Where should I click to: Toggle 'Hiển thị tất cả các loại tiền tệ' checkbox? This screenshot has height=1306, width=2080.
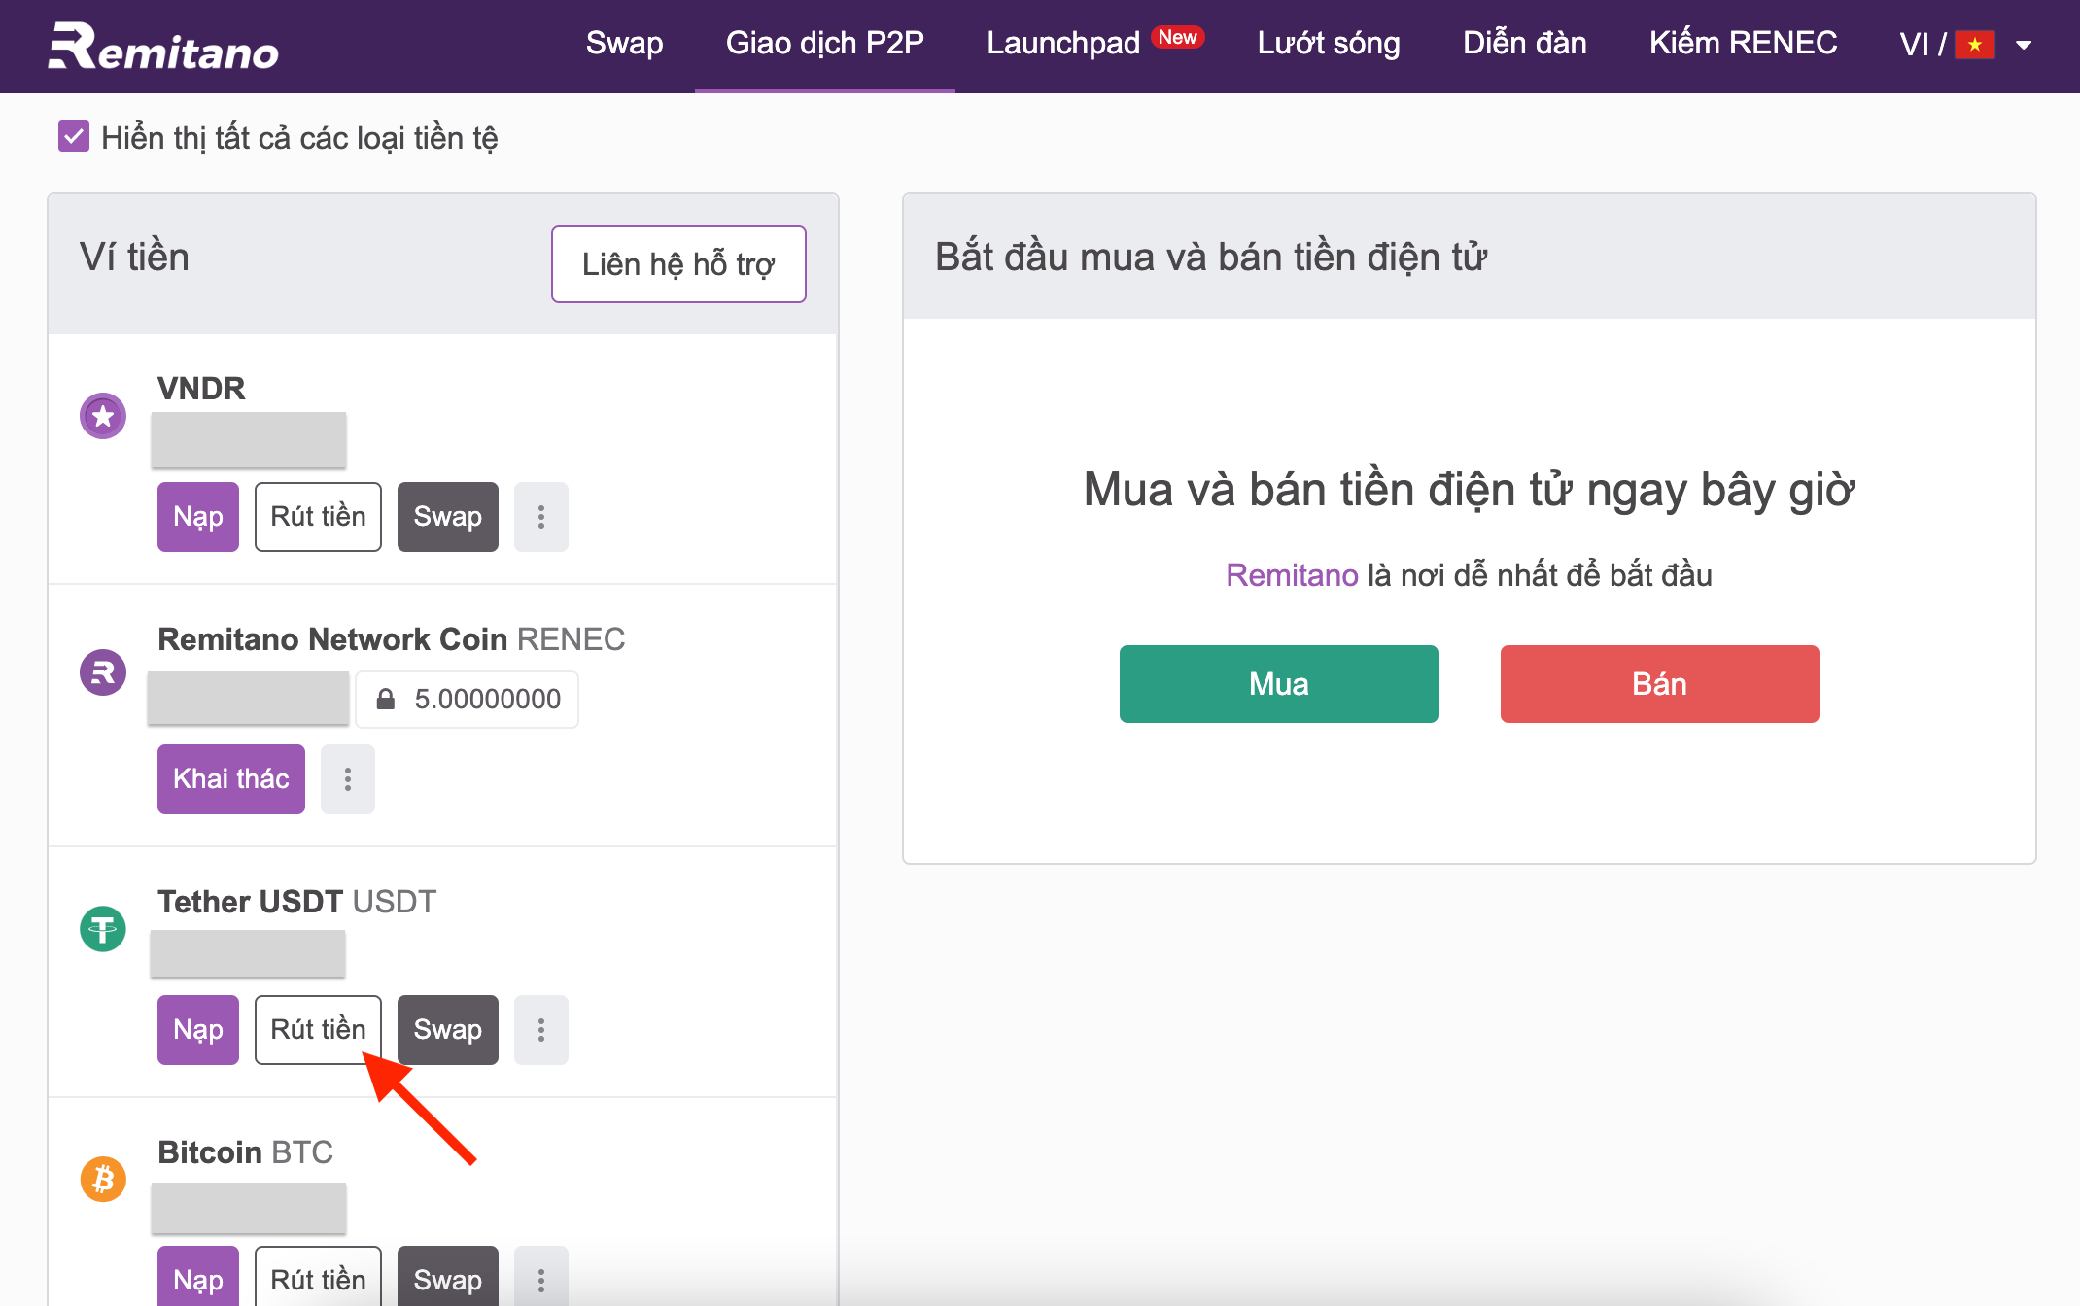tap(74, 137)
